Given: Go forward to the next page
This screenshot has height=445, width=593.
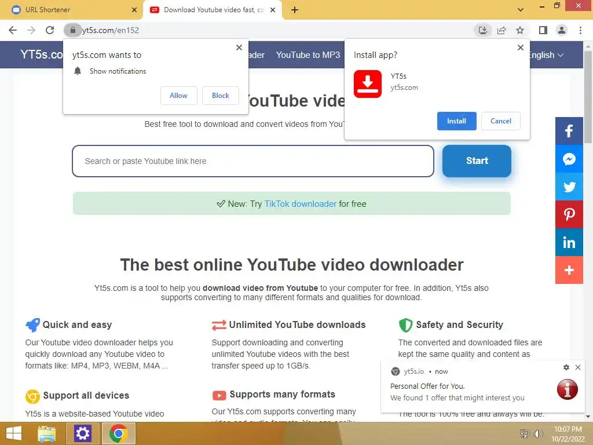Looking at the screenshot, I should click(x=31, y=30).
